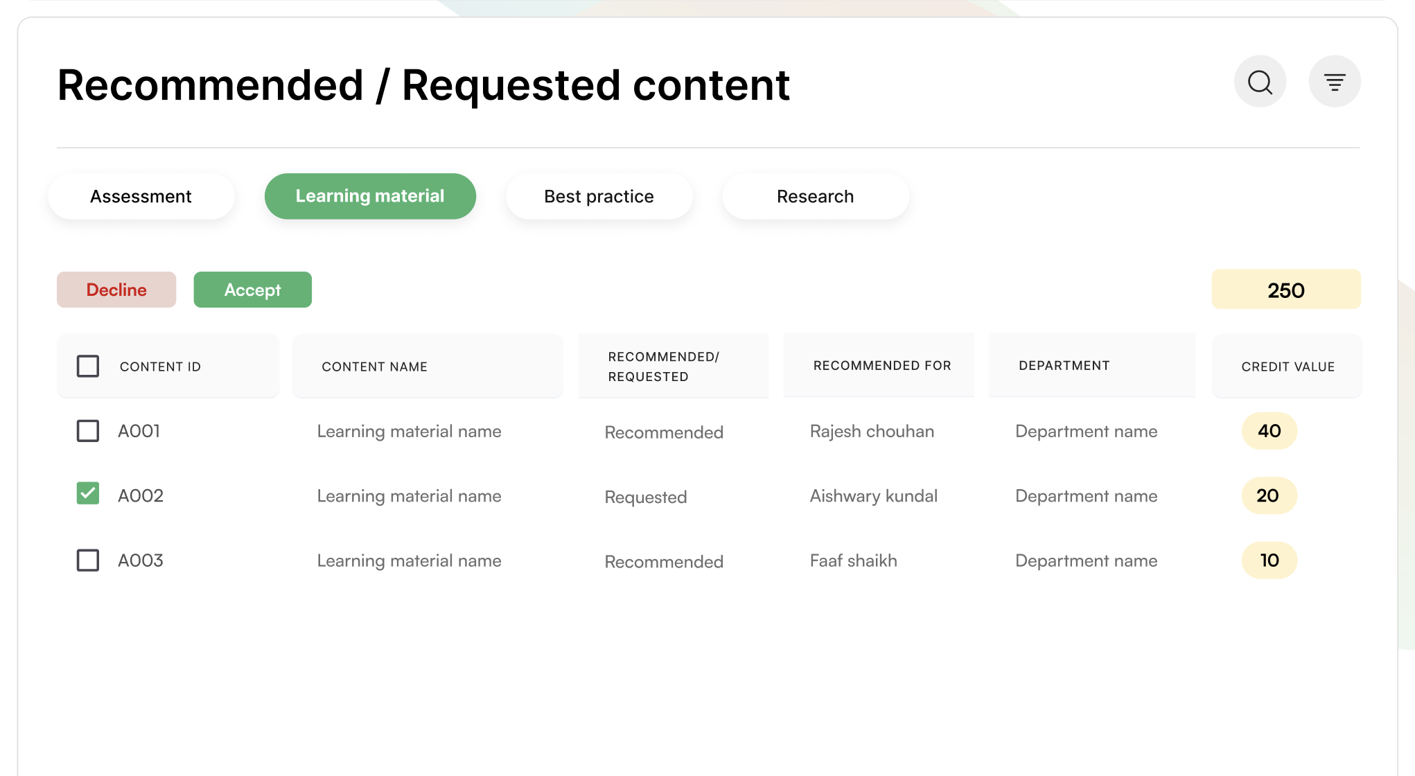Switch to the Assessment tab
The image size is (1415, 776).
tap(141, 197)
